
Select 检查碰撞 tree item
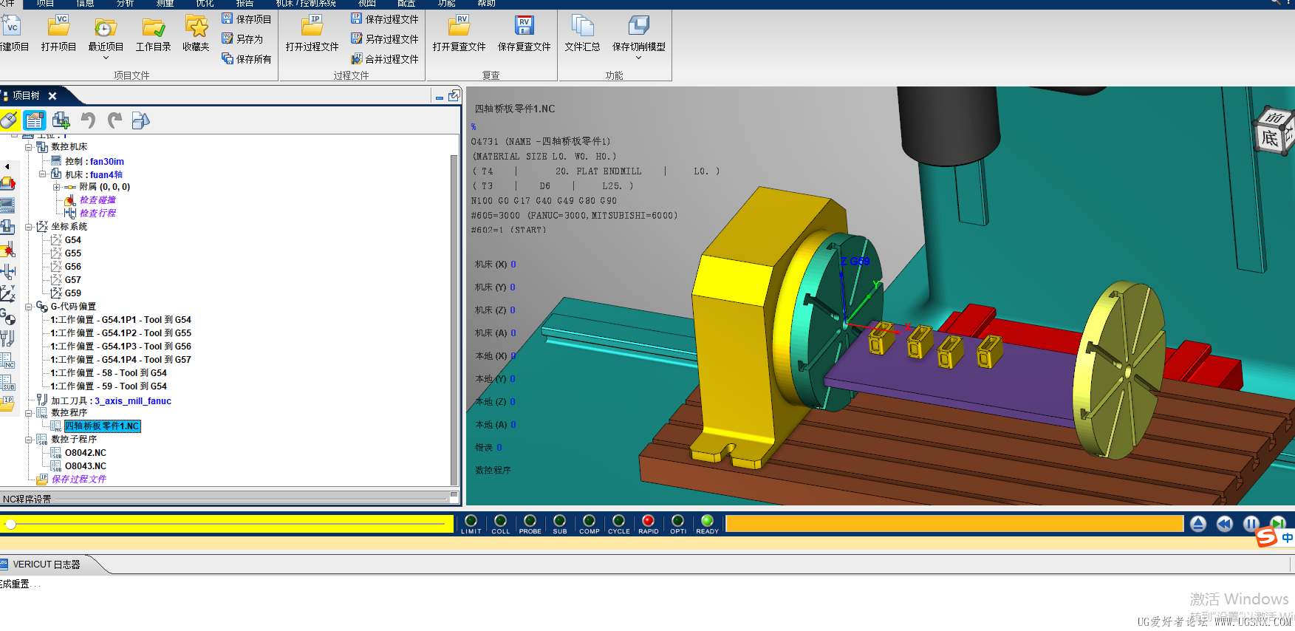click(98, 200)
